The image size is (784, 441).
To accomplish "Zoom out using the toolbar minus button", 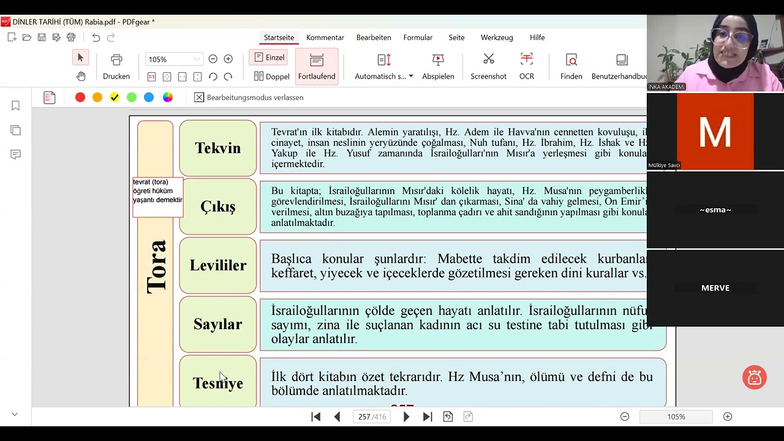I will point(213,59).
